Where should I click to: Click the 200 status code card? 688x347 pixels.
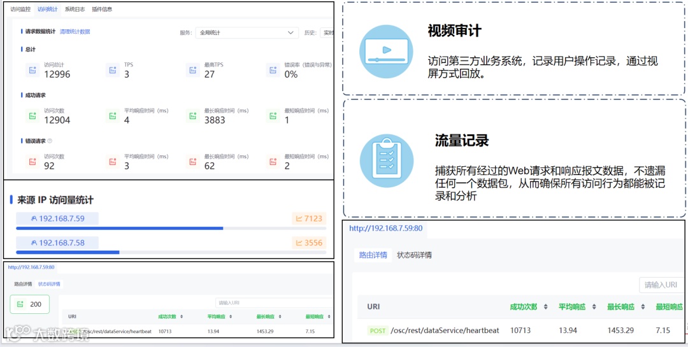click(x=30, y=304)
